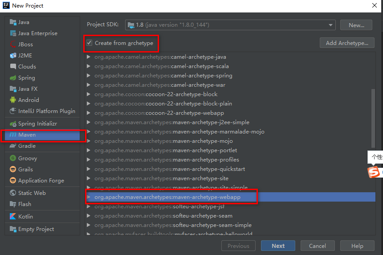
Task: Click the Android robot icon
Action: click(13, 100)
